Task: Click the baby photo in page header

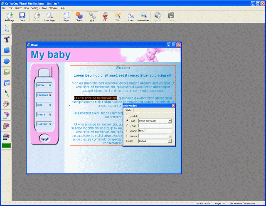Action: click(x=150, y=55)
